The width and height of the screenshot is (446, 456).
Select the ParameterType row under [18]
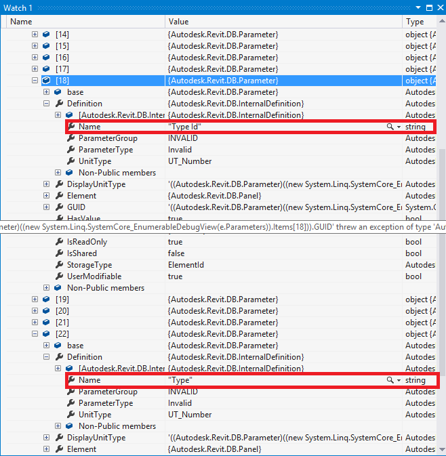(x=222, y=150)
